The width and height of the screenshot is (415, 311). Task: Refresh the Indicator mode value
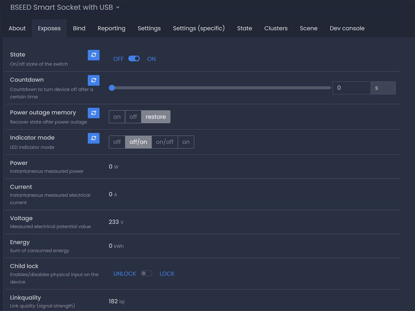pyautogui.click(x=93, y=138)
